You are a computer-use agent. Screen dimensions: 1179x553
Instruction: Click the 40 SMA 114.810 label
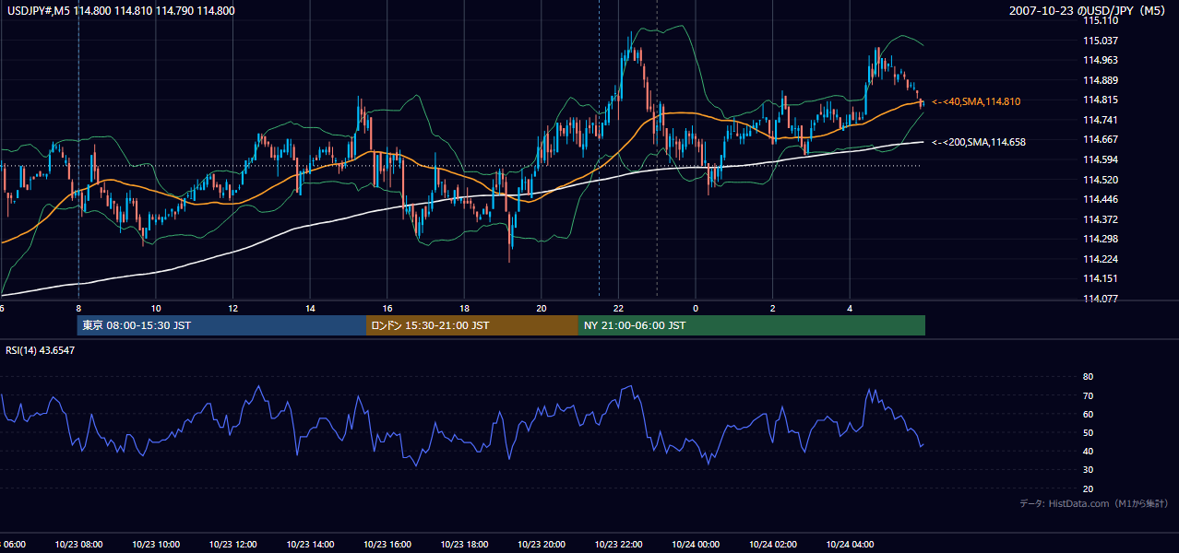coord(976,101)
